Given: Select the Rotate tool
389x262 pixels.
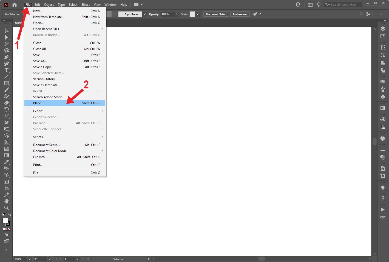Looking at the screenshot, I should [x=7, y=110].
